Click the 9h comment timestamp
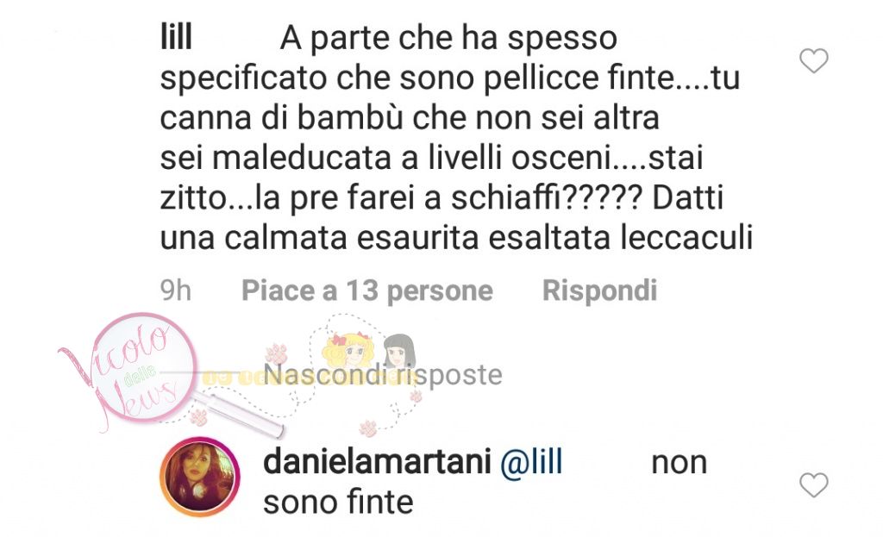The image size is (883, 537). point(176,291)
